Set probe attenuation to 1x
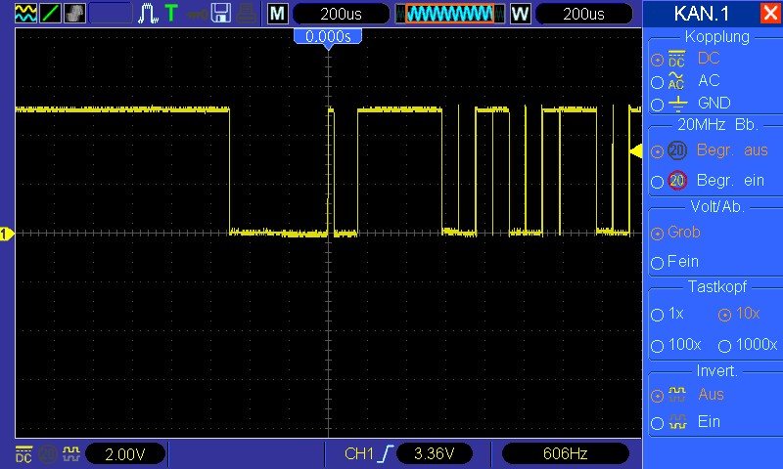 click(658, 316)
